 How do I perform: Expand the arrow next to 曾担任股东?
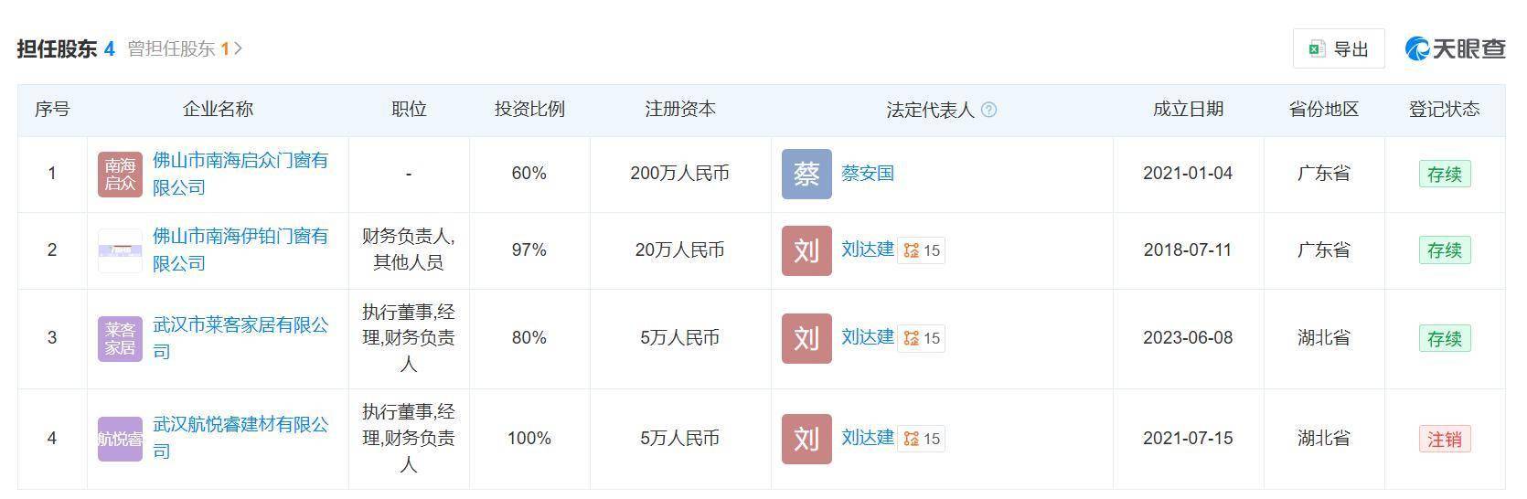coord(239,48)
